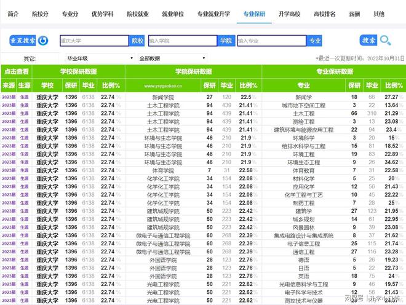Click the 34.62 ratio value

(x=391, y=162)
